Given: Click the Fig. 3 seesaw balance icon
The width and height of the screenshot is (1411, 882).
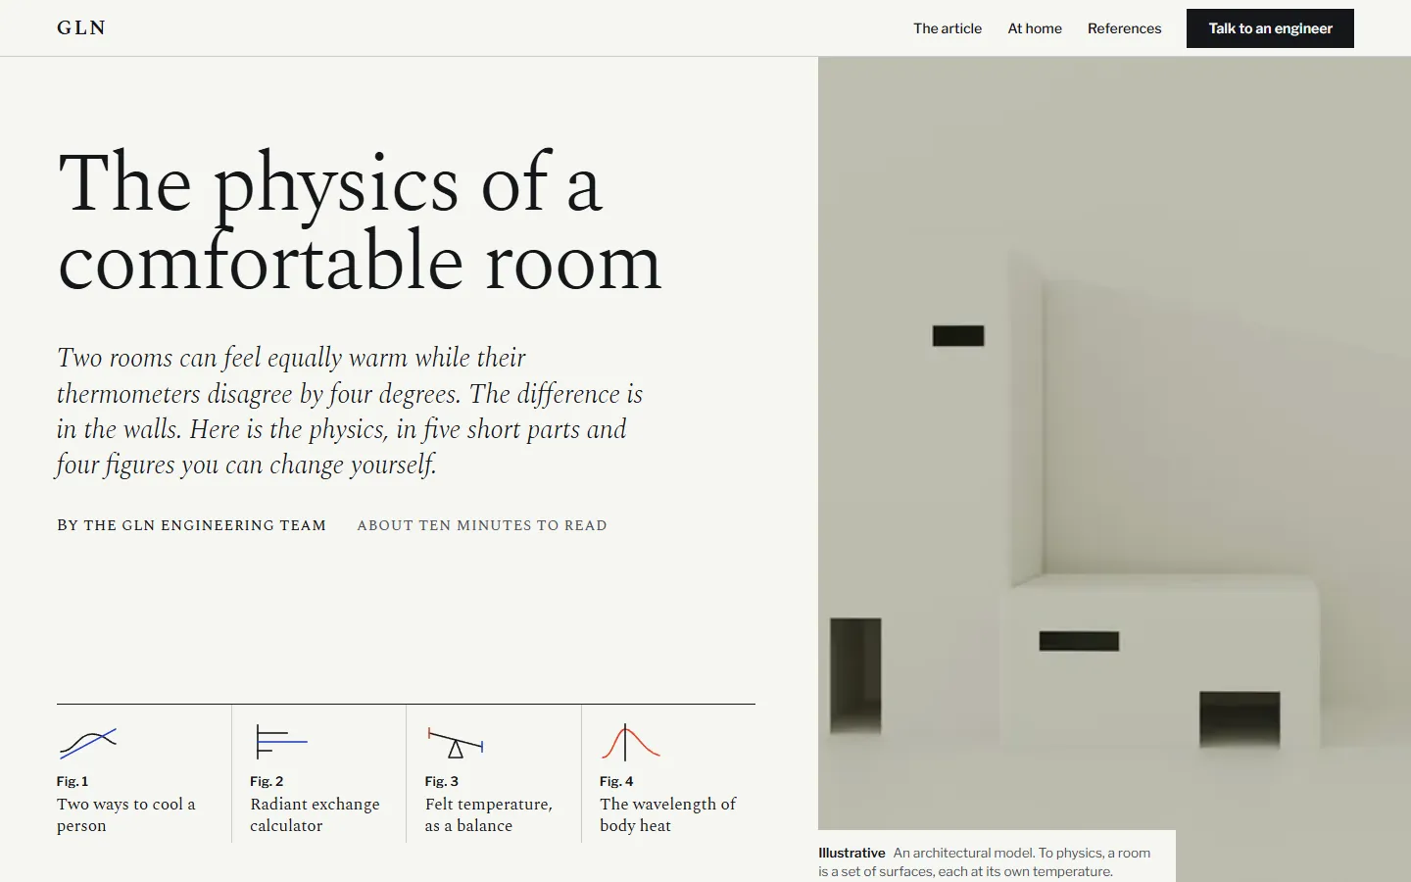Looking at the screenshot, I should [x=456, y=743].
